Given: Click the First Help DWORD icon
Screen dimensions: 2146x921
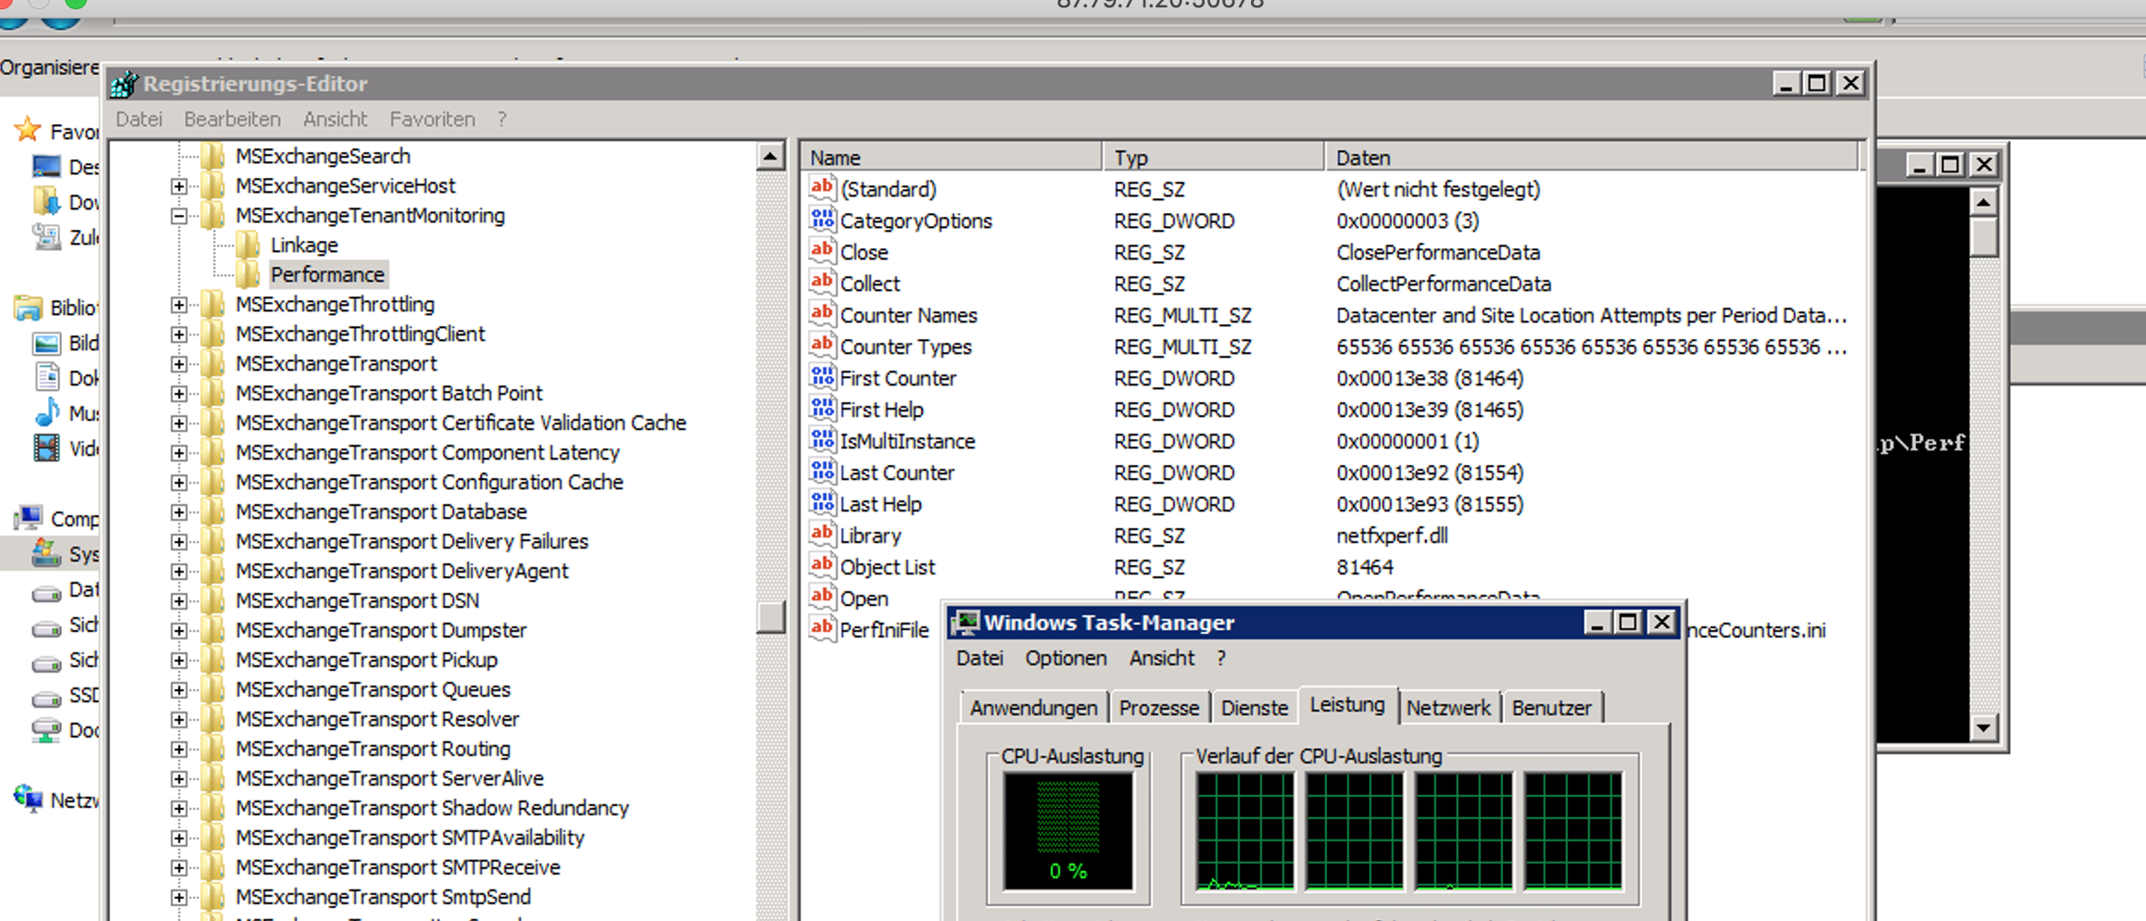Looking at the screenshot, I should [x=822, y=409].
